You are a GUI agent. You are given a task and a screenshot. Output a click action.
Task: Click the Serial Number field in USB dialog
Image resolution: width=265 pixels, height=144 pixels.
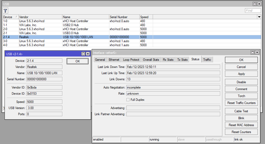coord(44,79)
